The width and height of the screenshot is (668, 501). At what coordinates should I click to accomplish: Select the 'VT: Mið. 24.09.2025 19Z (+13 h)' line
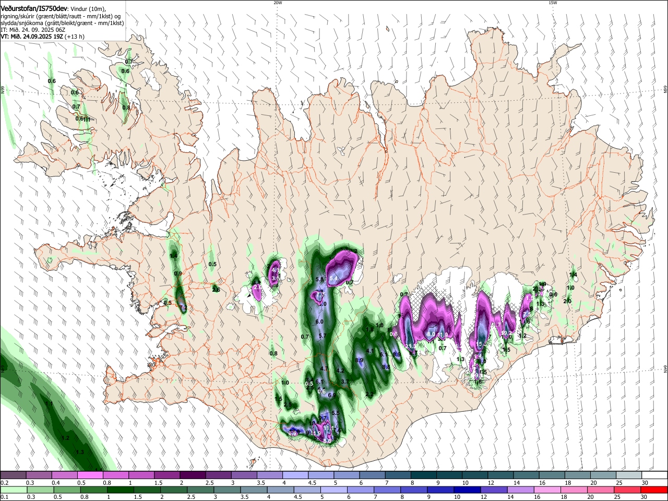click(42, 37)
